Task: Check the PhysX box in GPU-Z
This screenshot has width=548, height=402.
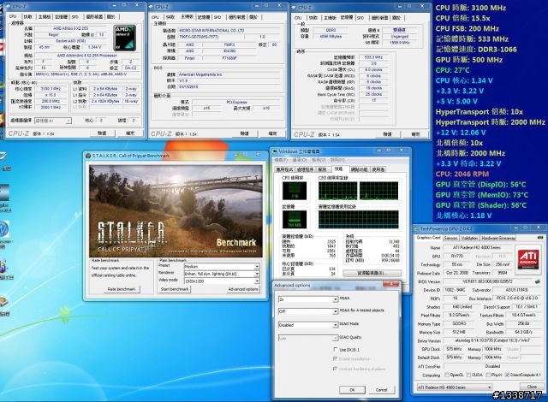Action: [488, 375]
